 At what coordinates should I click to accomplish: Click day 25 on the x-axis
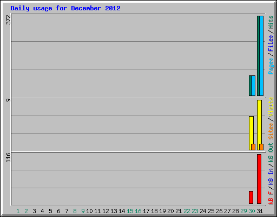point(211,211)
